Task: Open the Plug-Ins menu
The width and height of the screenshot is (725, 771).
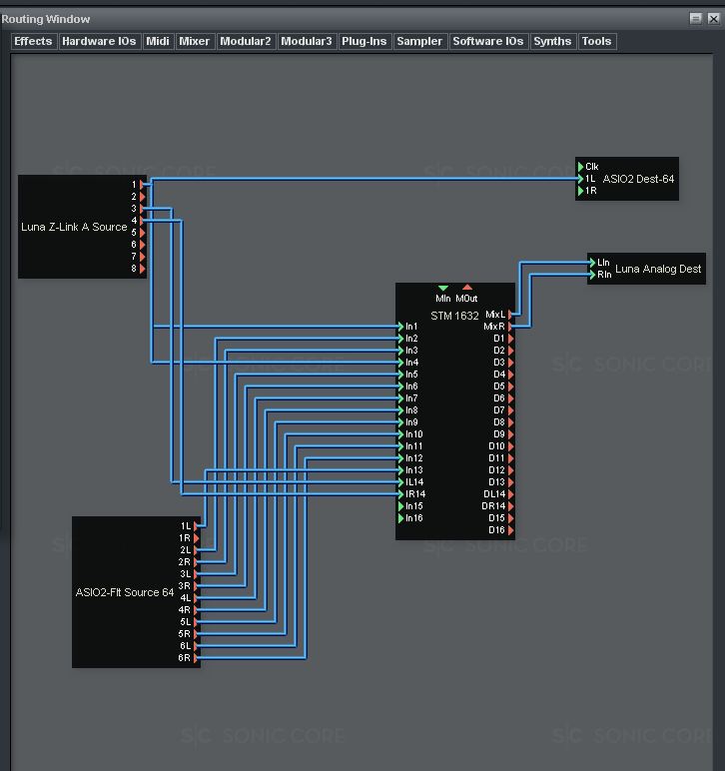Action: (x=364, y=41)
